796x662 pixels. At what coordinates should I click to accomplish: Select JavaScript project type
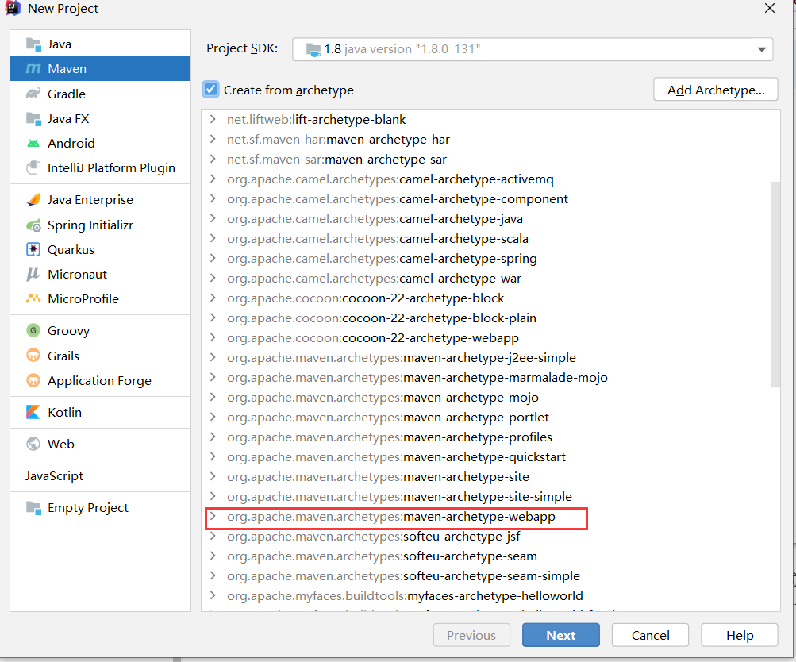(x=54, y=476)
